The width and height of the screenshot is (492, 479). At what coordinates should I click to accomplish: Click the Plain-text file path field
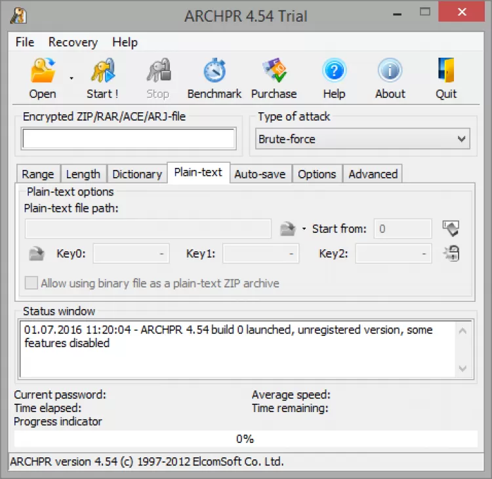(x=148, y=229)
